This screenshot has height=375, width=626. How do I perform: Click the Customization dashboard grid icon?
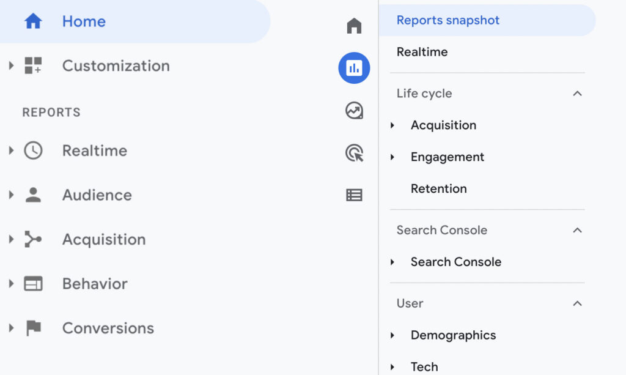[33, 65]
